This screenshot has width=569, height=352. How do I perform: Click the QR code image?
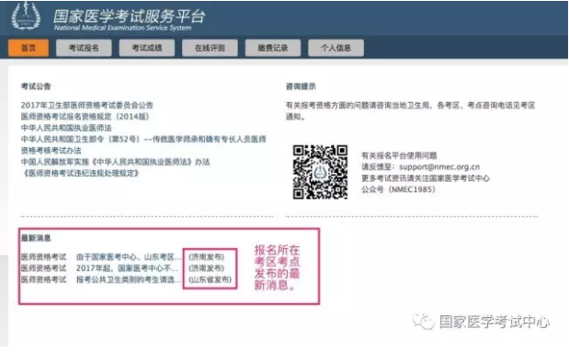tap(320, 172)
